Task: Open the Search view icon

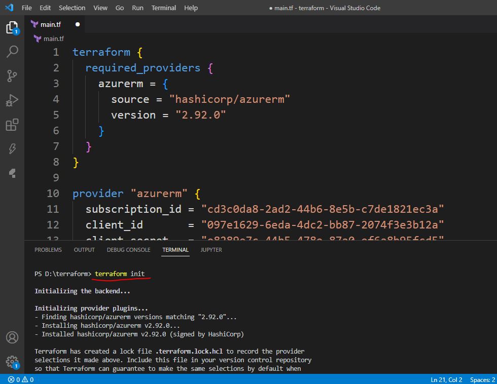Action: [x=12, y=51]
